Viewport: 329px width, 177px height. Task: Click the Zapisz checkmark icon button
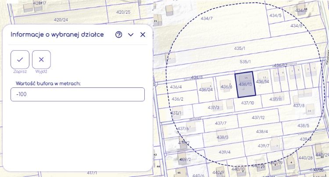(x=20, y=59)
